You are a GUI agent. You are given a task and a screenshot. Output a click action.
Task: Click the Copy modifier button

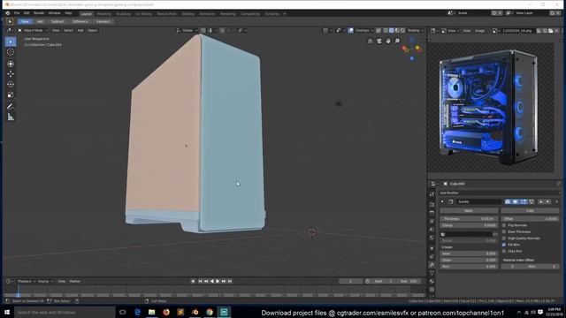(531, 210)
